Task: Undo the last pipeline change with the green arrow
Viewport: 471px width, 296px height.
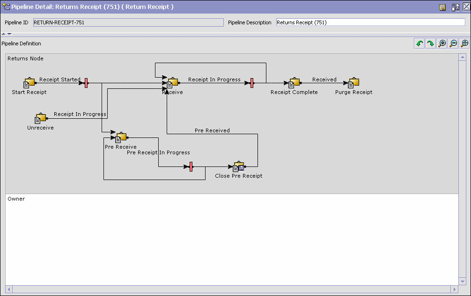Action: pos(419,43)
